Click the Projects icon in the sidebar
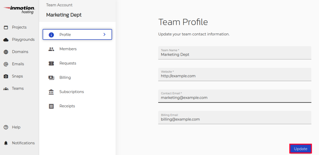Image resolution: width=319 pixels, height=155 pixels. (x=6, y=27)
